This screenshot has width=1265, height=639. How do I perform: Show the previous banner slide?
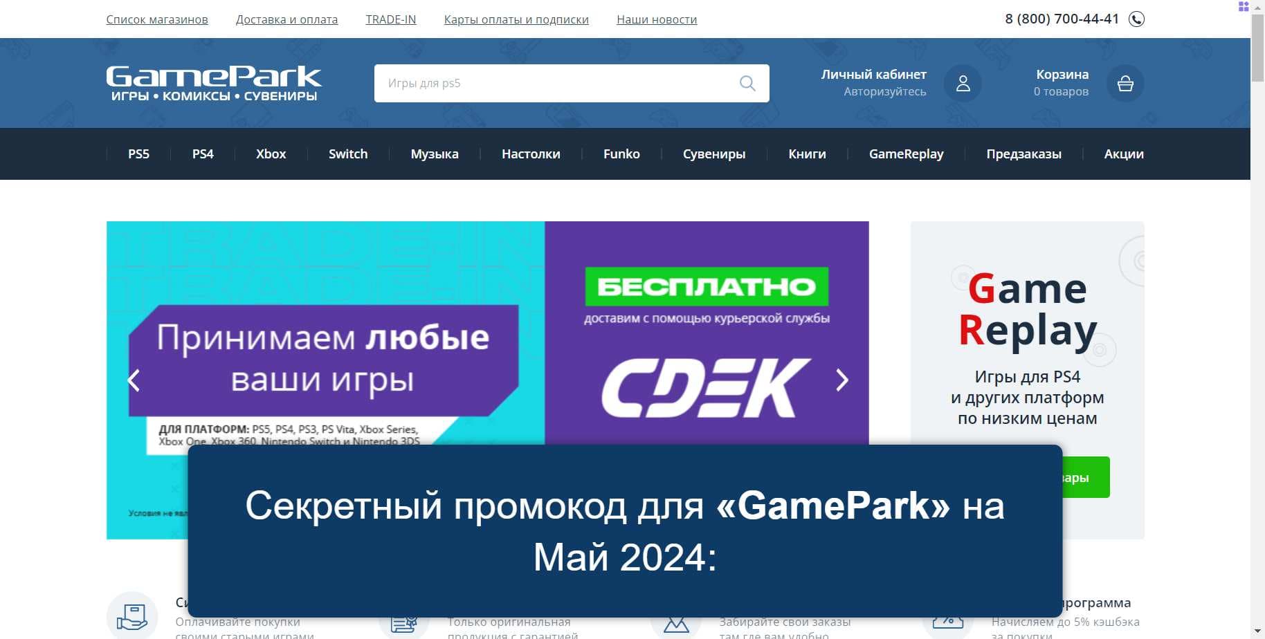(134, 380)
